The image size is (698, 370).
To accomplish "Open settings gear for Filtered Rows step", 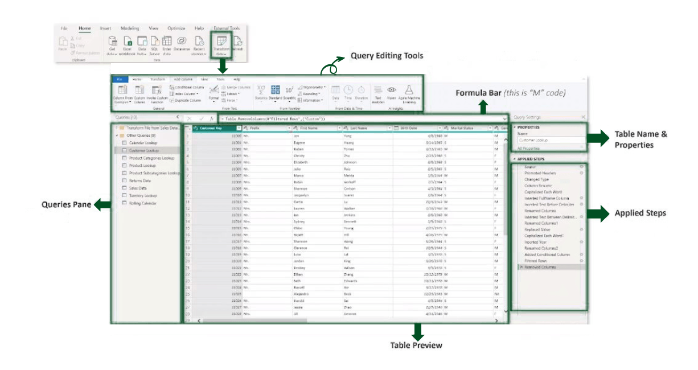I will (x=581, y=261).
